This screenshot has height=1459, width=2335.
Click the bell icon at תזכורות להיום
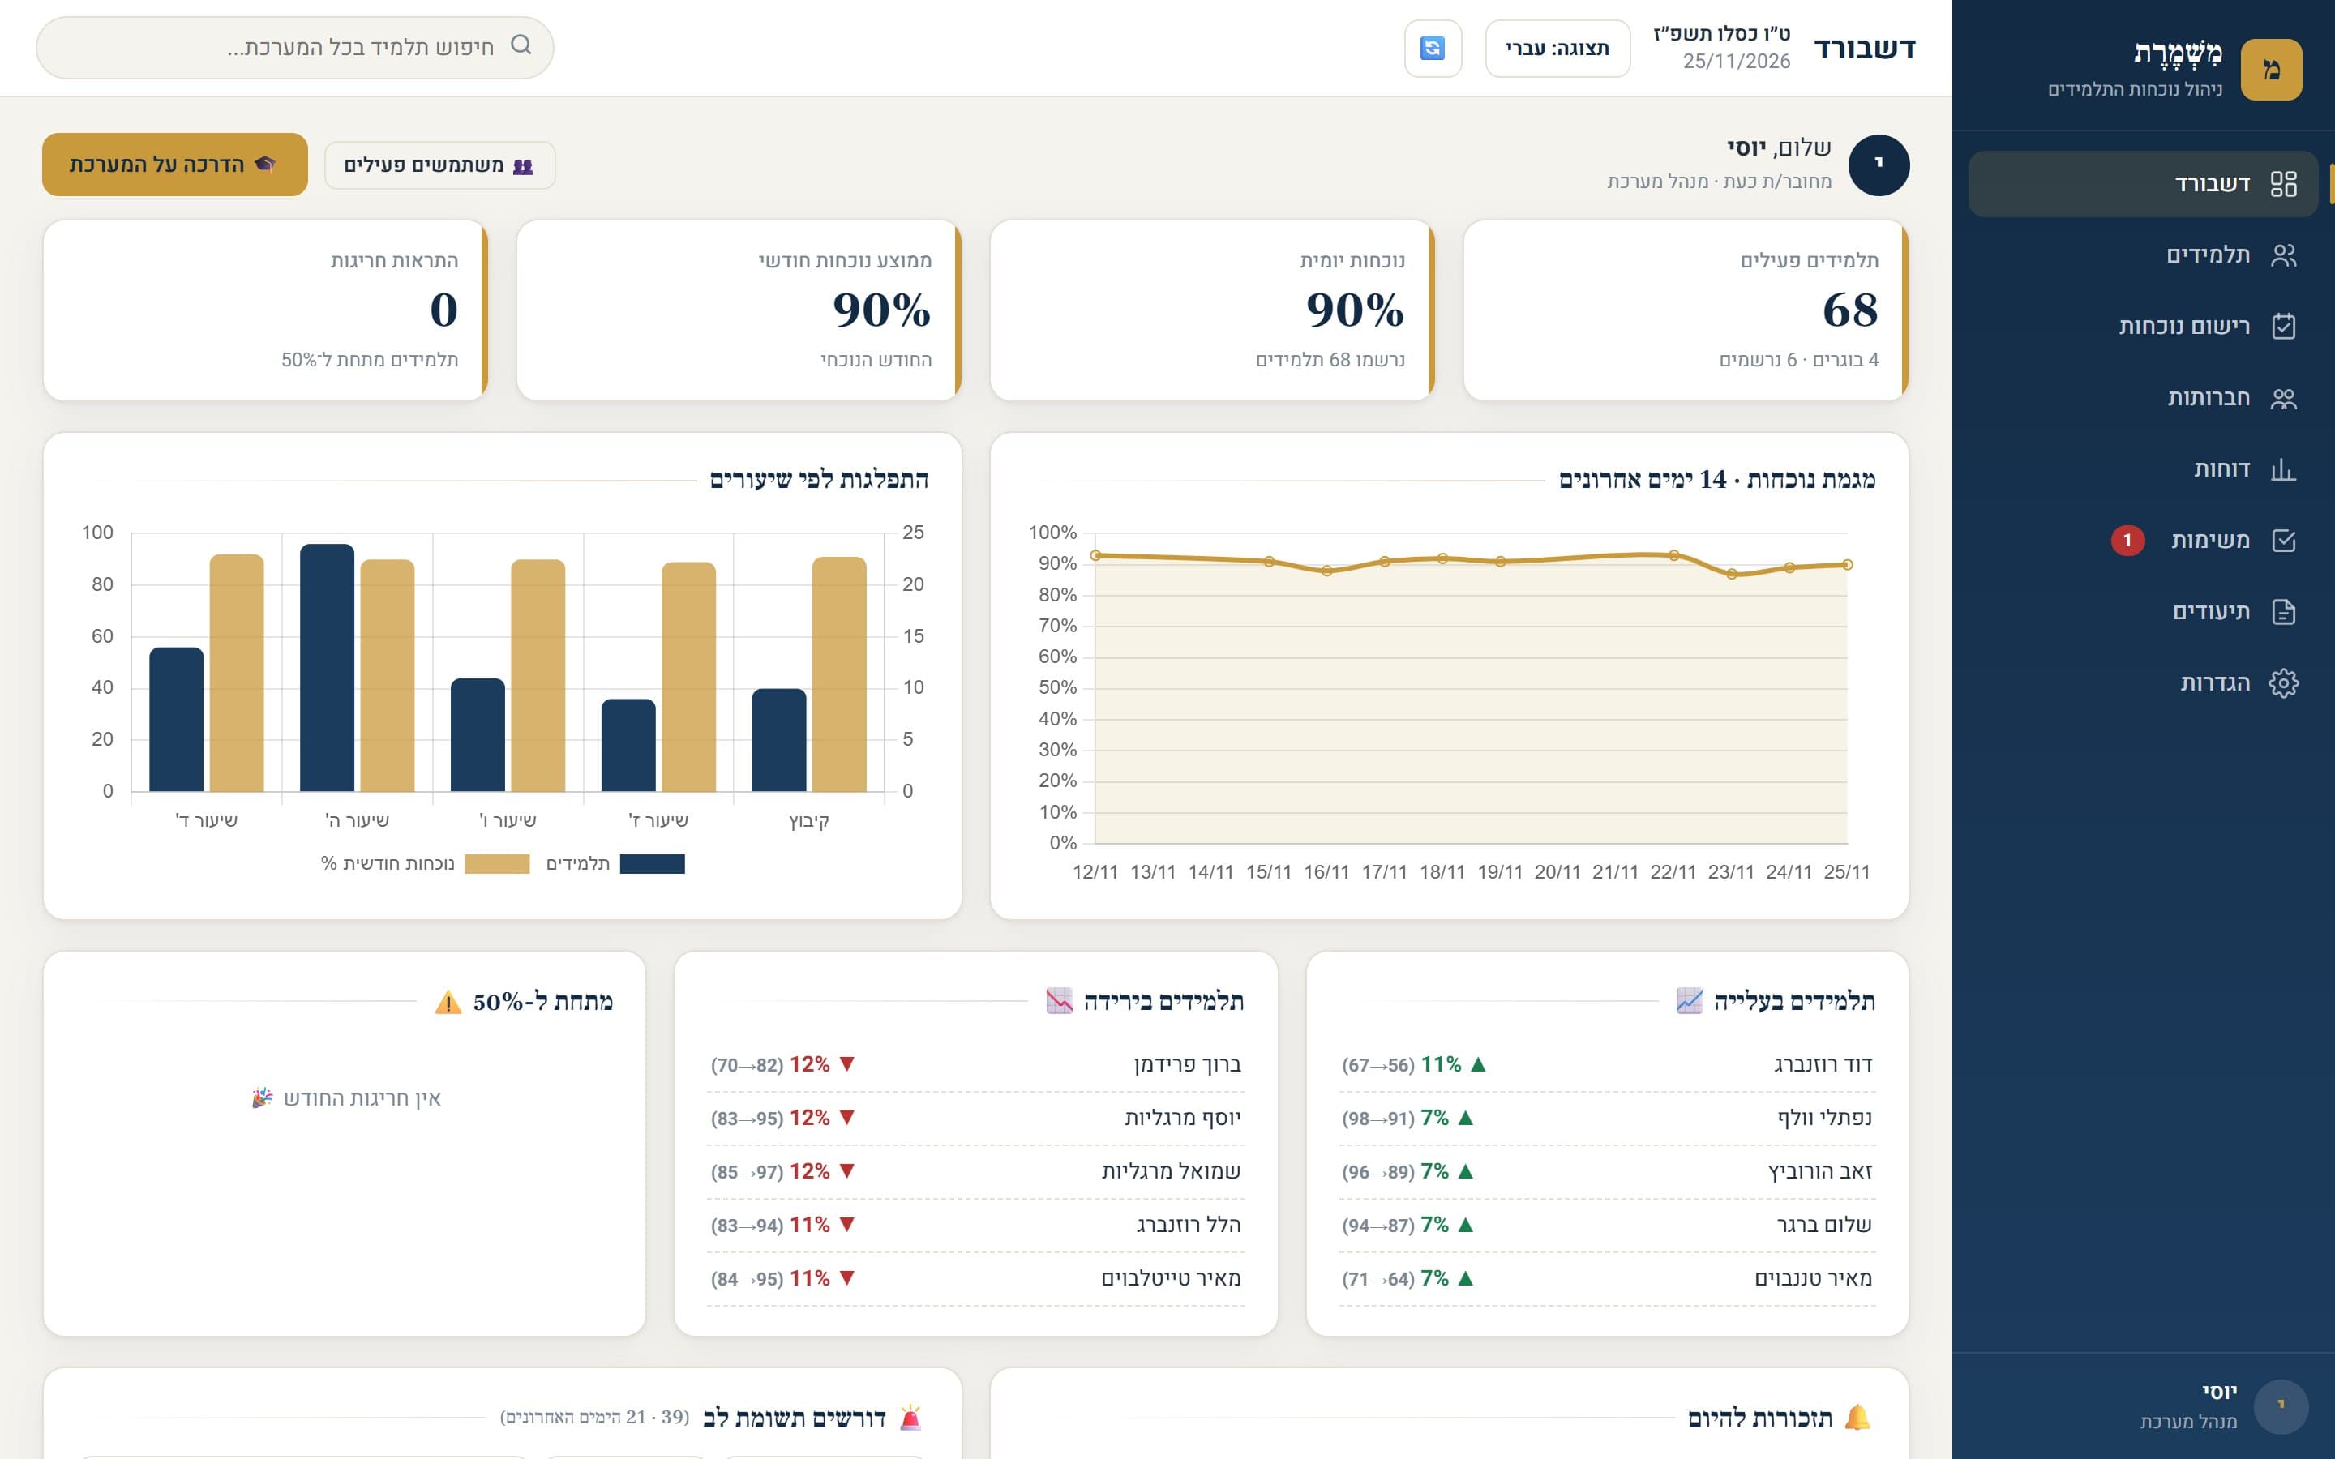[1857, 1418]
